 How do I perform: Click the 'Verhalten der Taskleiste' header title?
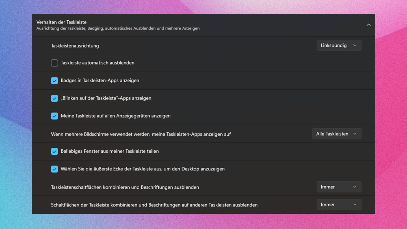pyautogui.click(x=61, y=22)
